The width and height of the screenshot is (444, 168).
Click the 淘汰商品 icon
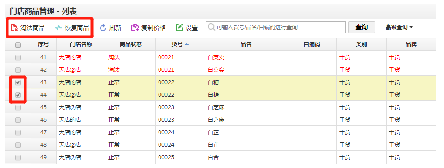(14, 28)
